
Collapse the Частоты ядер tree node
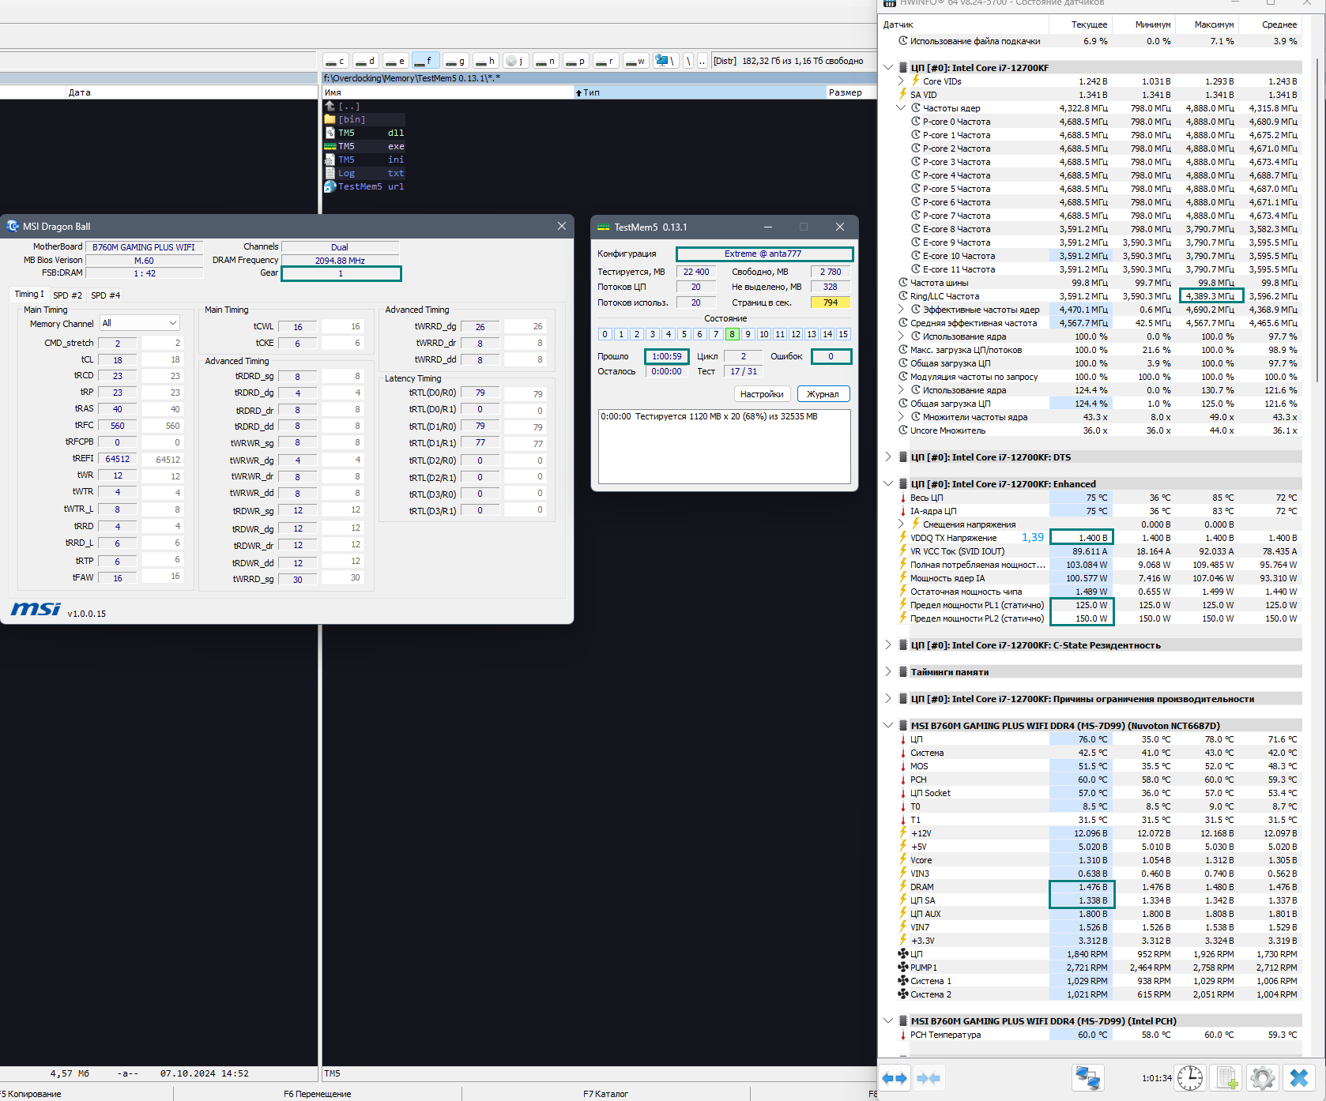pyautogui.click(x=901, y=108)
